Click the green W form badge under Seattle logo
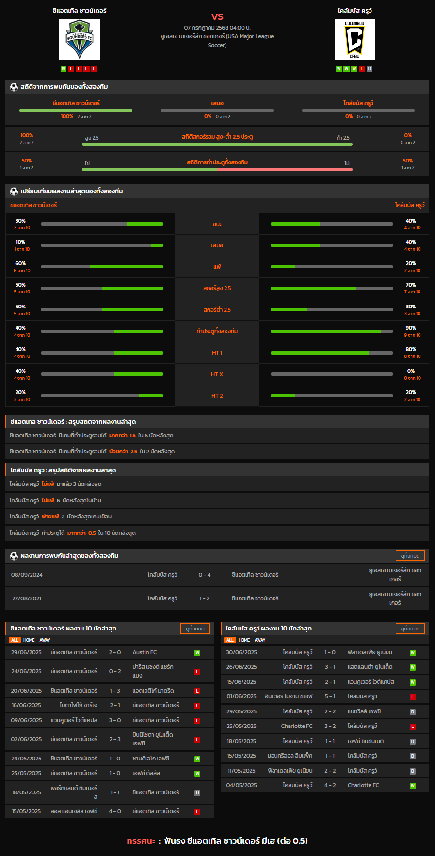 63,69
